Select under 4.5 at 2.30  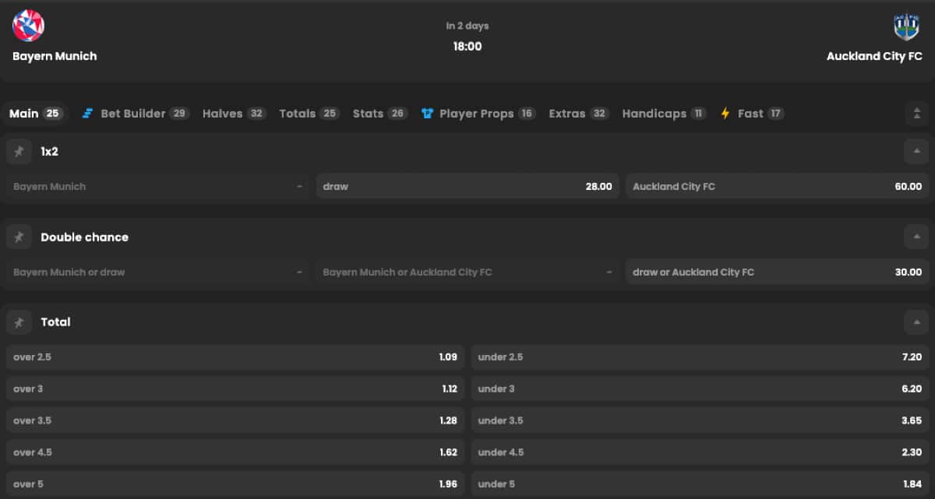tap(700, 453)
